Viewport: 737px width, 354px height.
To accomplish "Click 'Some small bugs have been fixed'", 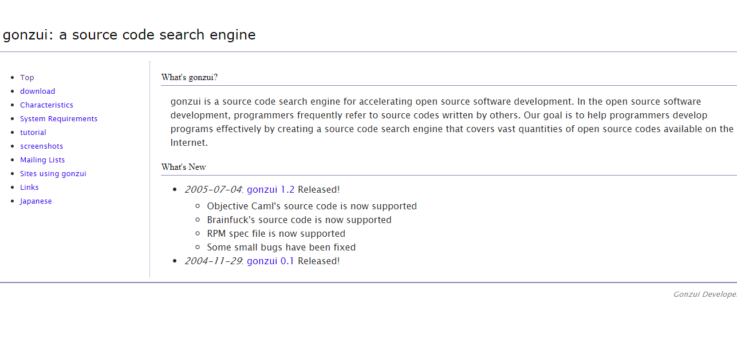I will click(x=281, y=248).
